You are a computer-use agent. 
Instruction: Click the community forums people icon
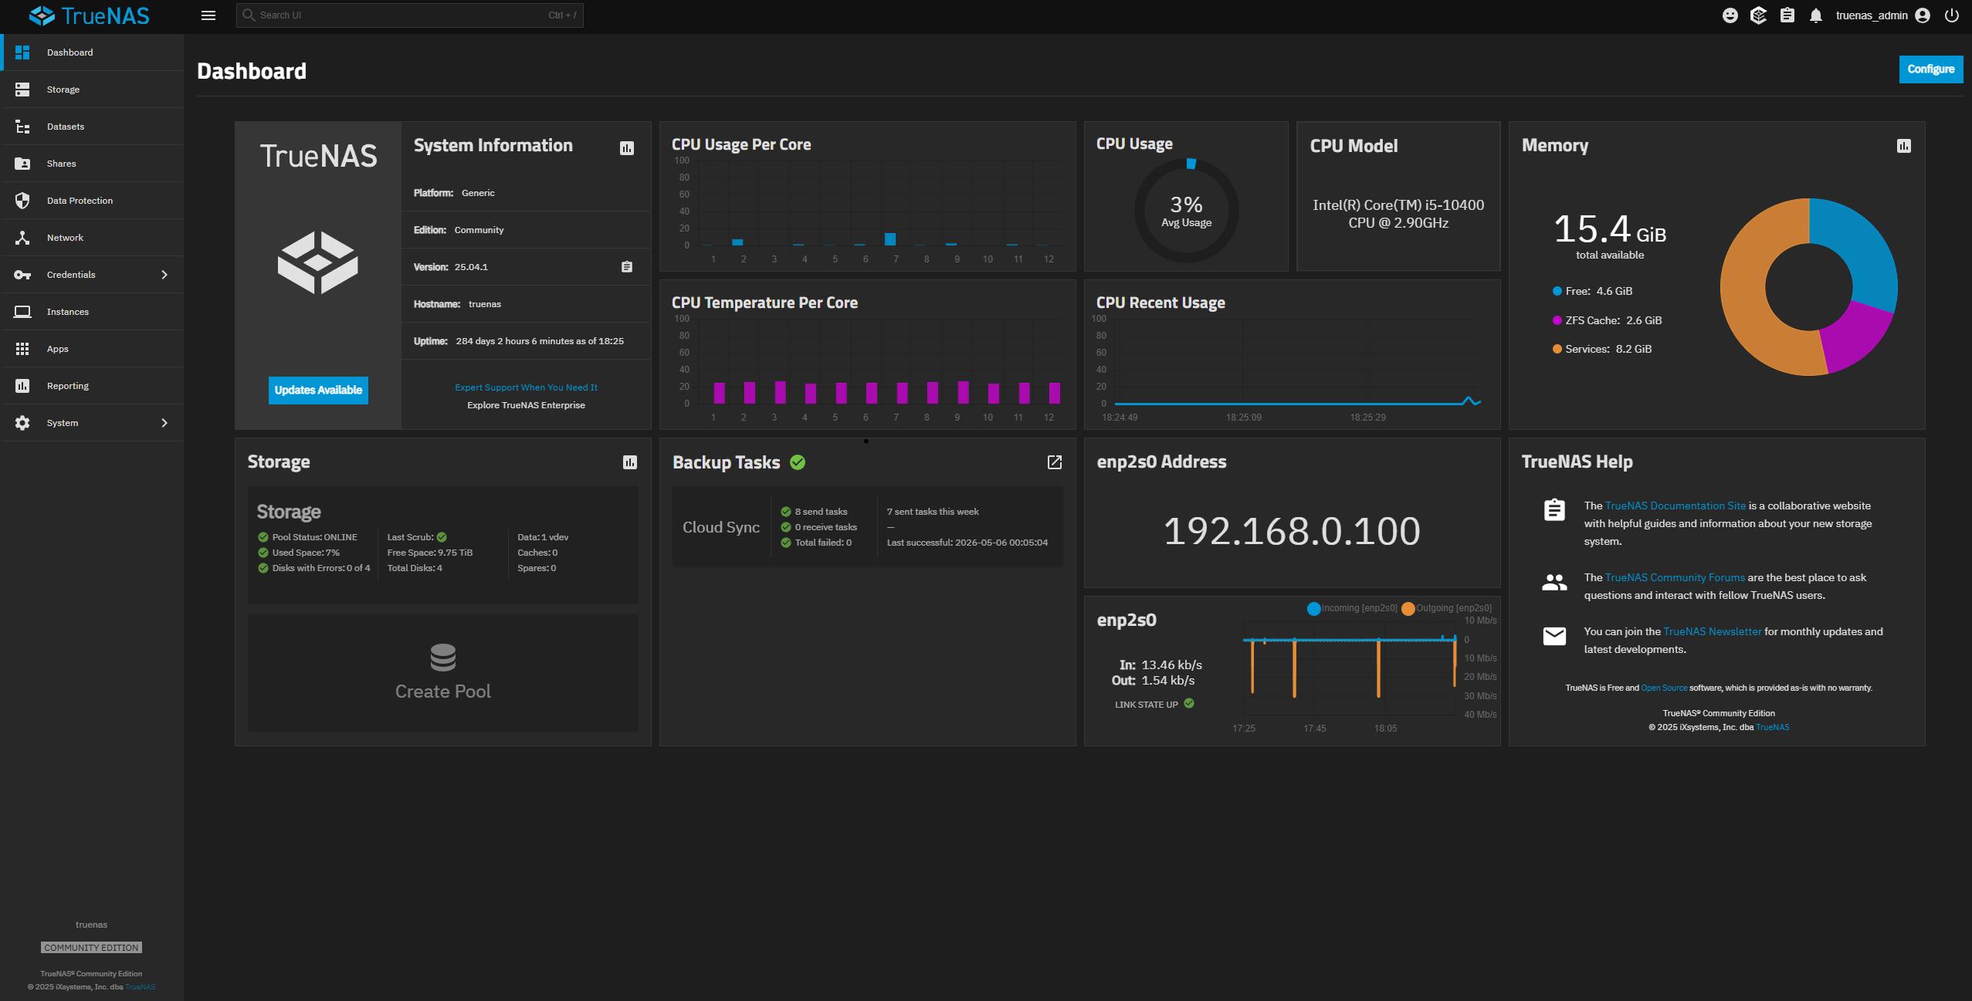click(x=1554, y=583)
